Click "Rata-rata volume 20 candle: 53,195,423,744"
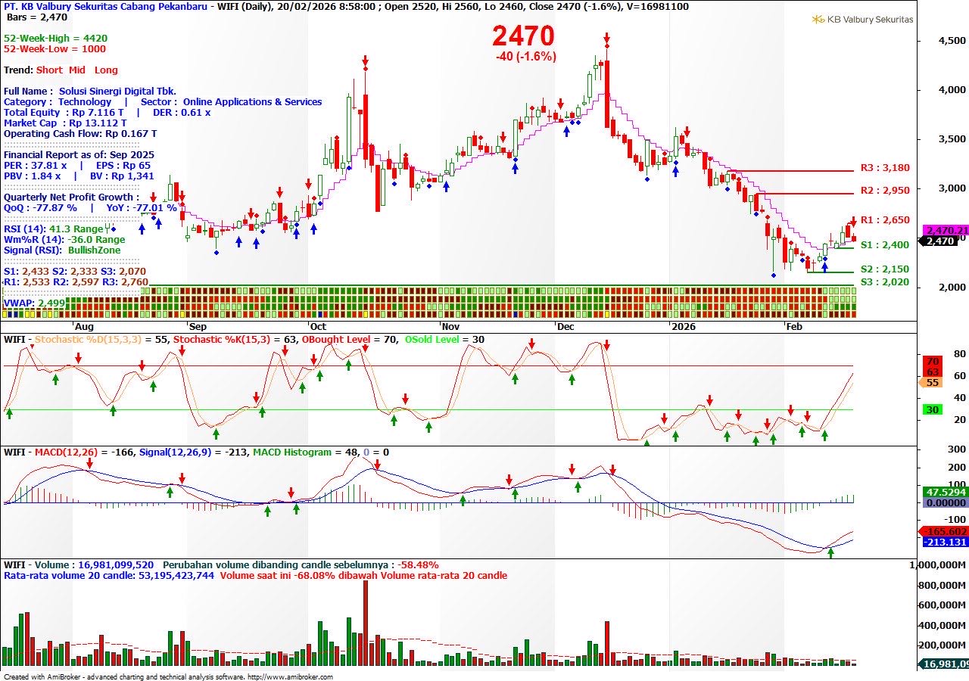The image size is (969, 681). click(x=110, y=575)
